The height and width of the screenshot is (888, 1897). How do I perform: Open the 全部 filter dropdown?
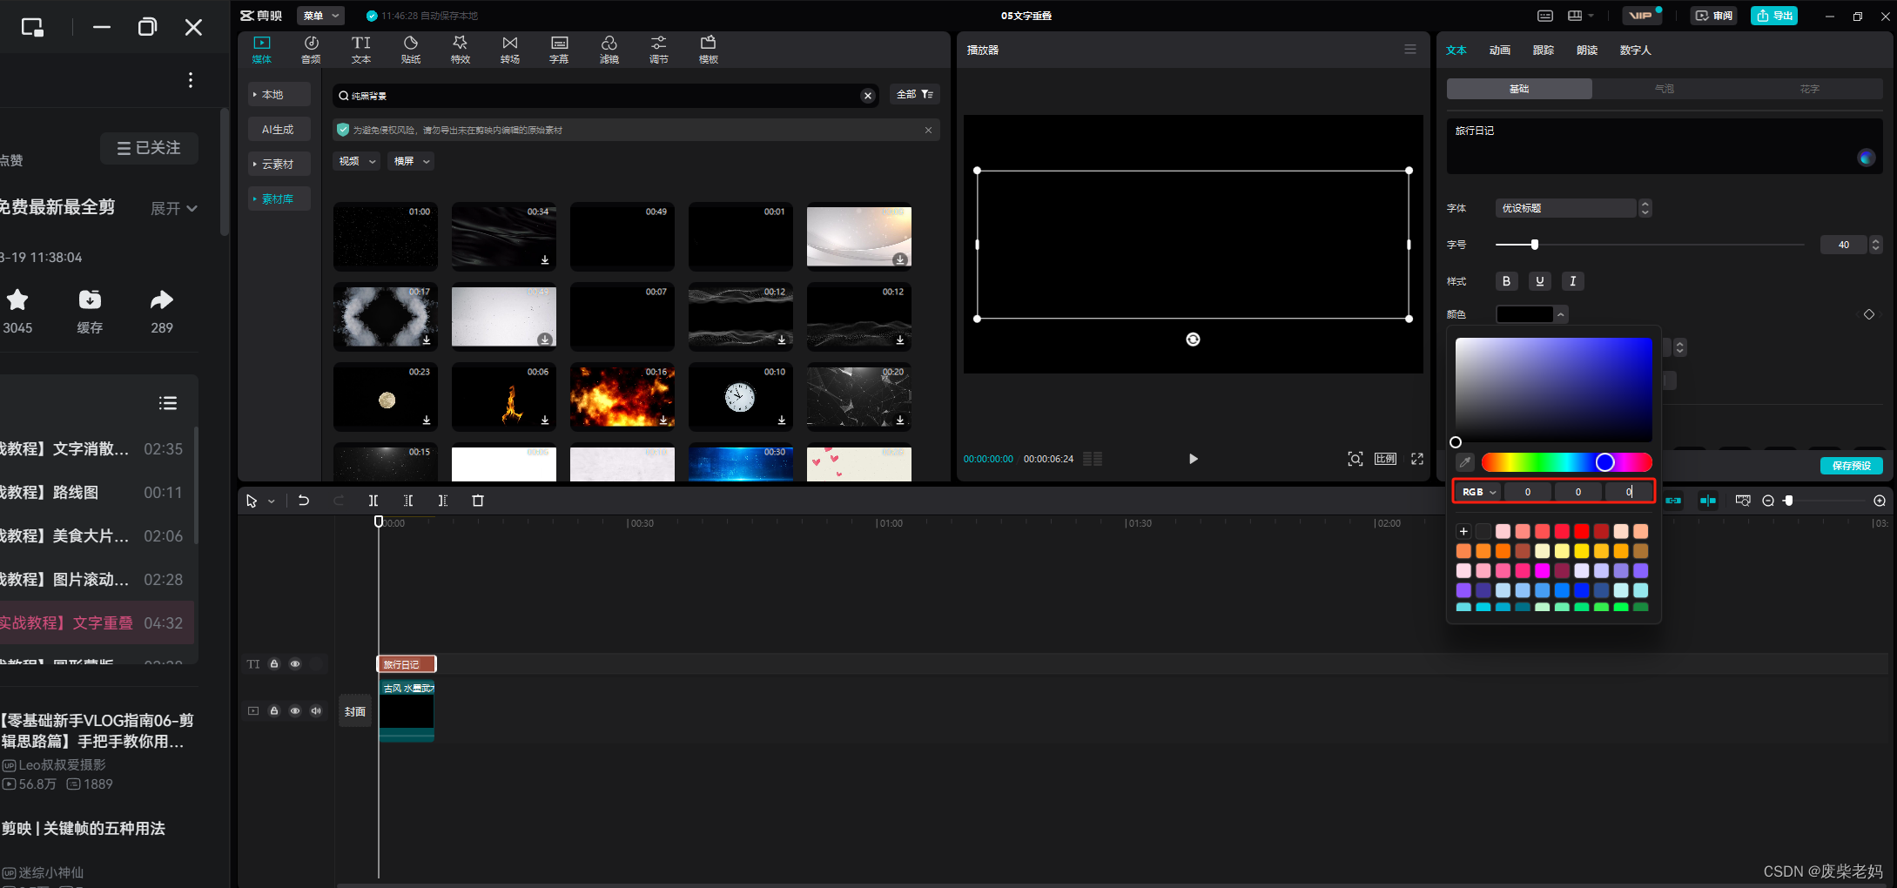pos(915,94)
